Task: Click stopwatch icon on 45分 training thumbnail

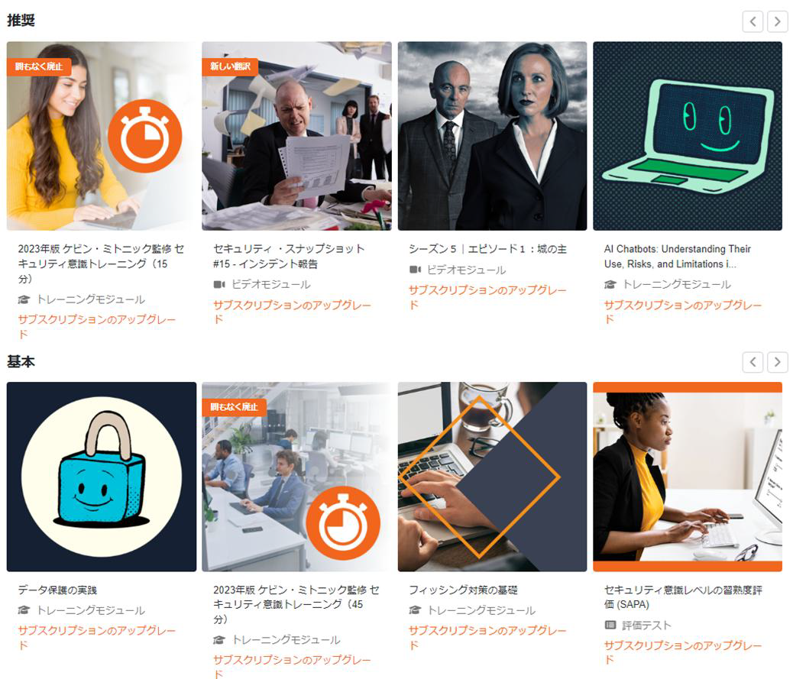Action: click(x=343, y=522)
